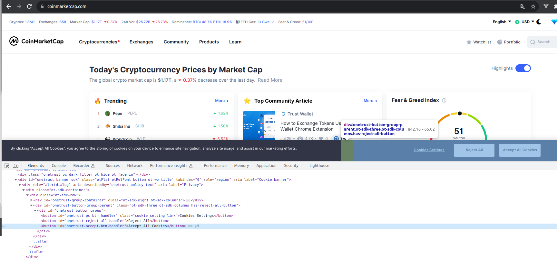The image size is (557, 258).
Task: Click the translate page icon
Action: (523, 6)
